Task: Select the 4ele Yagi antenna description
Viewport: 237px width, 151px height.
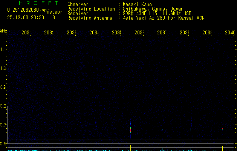Action: (x=164, y=18)
